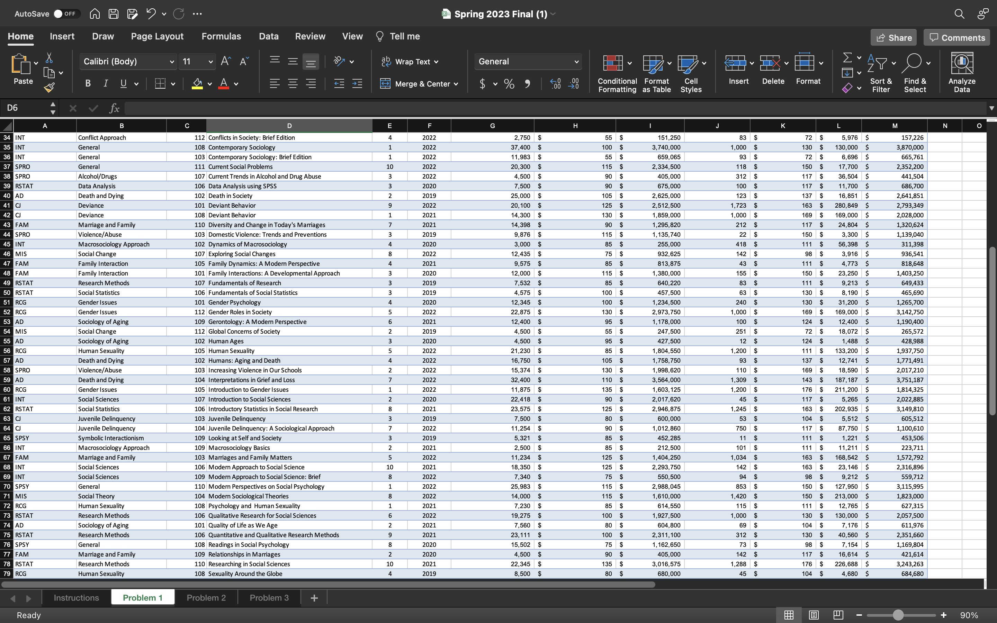Screen dimensions: 997x623
Task: Open the font size dropdown
Action: point(210,61)
